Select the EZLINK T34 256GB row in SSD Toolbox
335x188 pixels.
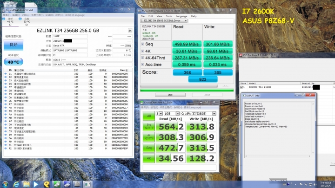click(287, 87)
